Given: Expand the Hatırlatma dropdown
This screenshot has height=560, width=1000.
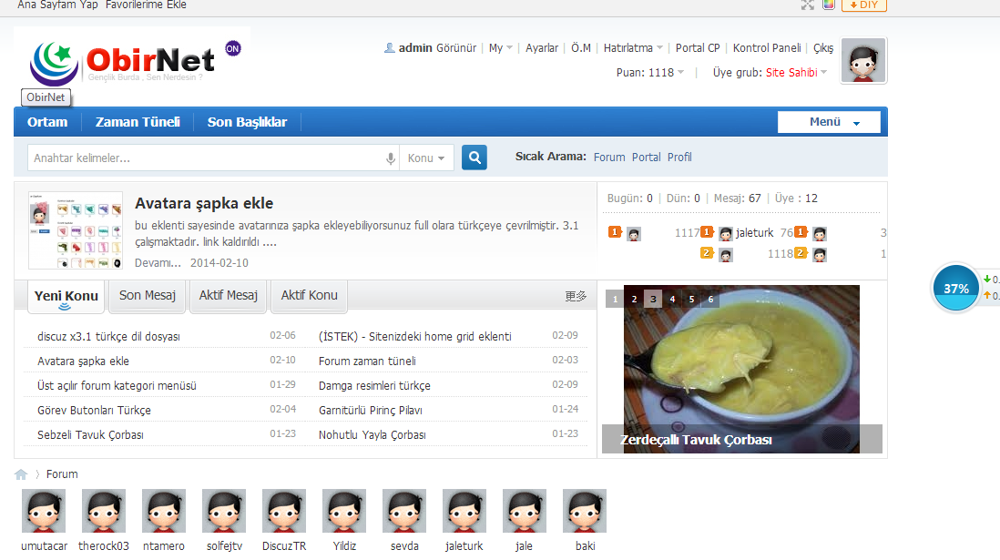Looking at the screenshot, I should (633, 48).
